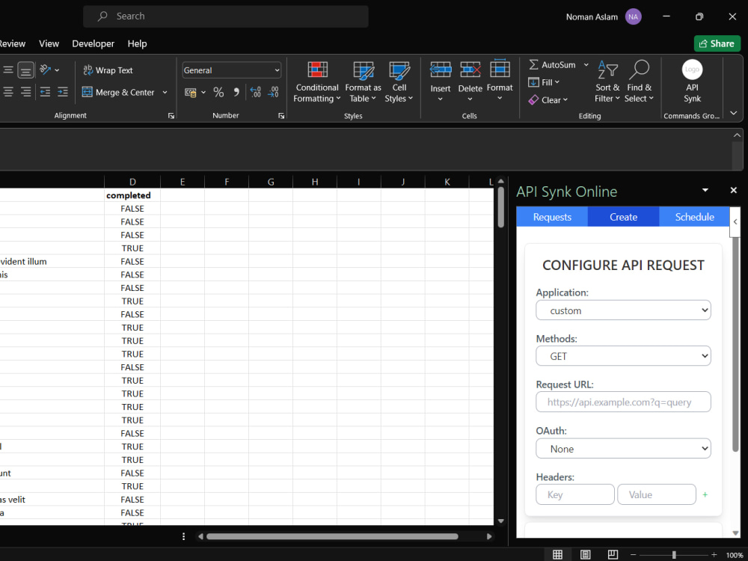Open Number format dialog launcher
This screenshot has height=561, width=748.
click(281, 116)
